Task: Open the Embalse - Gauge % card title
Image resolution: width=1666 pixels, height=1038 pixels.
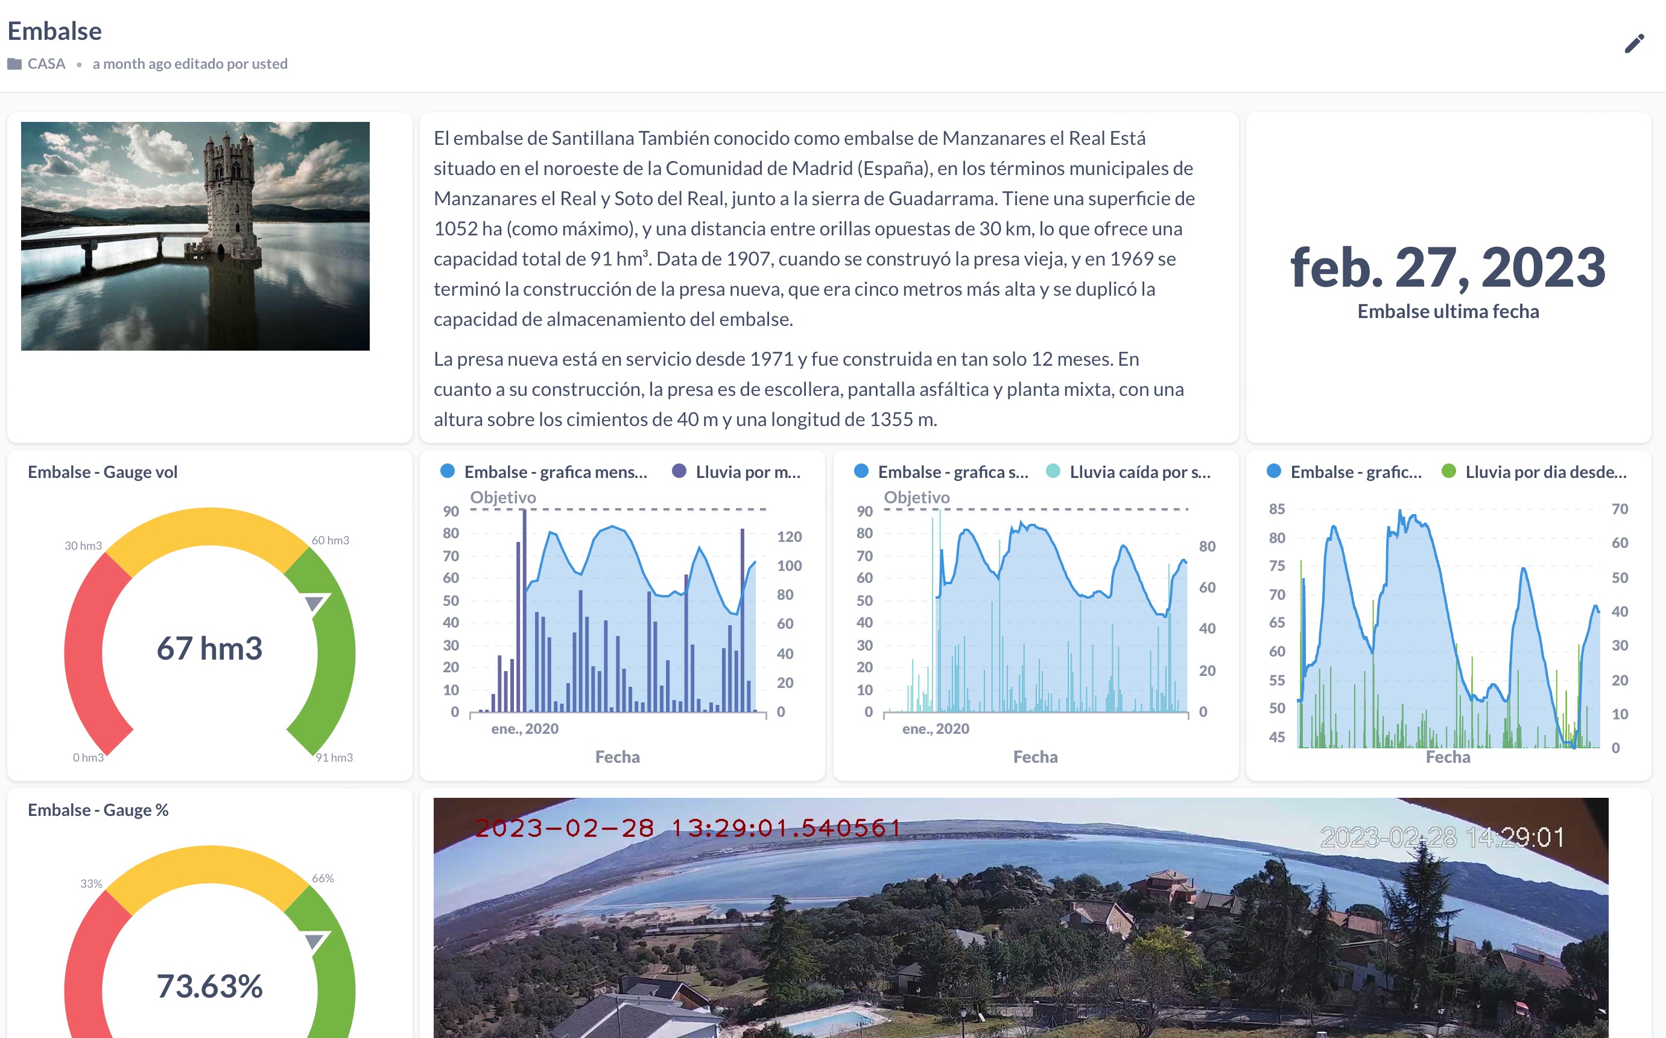Action: point(98,809)
